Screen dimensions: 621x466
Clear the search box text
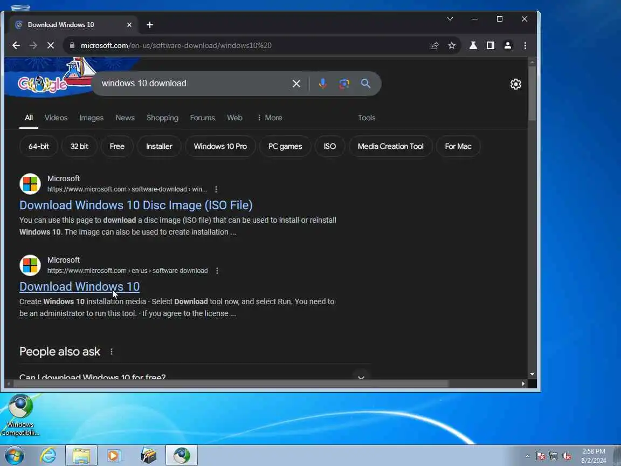click(x=296, y=84)
